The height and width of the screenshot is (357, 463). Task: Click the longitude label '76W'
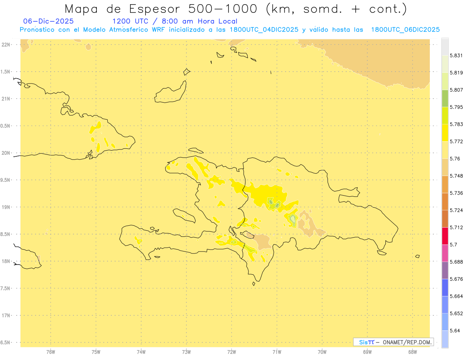51,352
